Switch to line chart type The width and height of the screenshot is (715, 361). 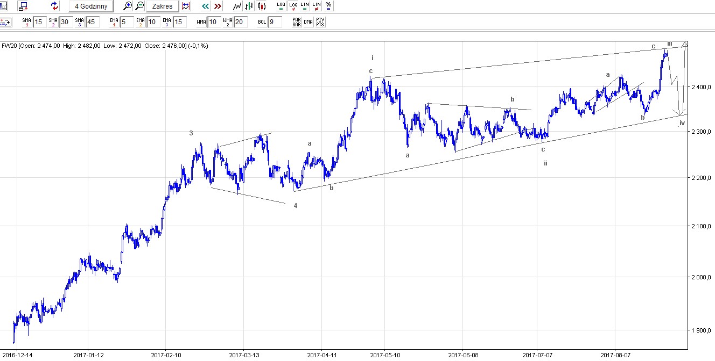[237, 6]
